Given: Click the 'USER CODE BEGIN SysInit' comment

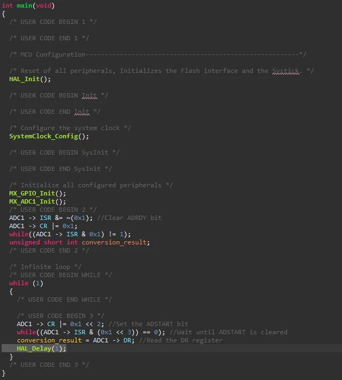Looking at the screenshot, I should point(64,152).
